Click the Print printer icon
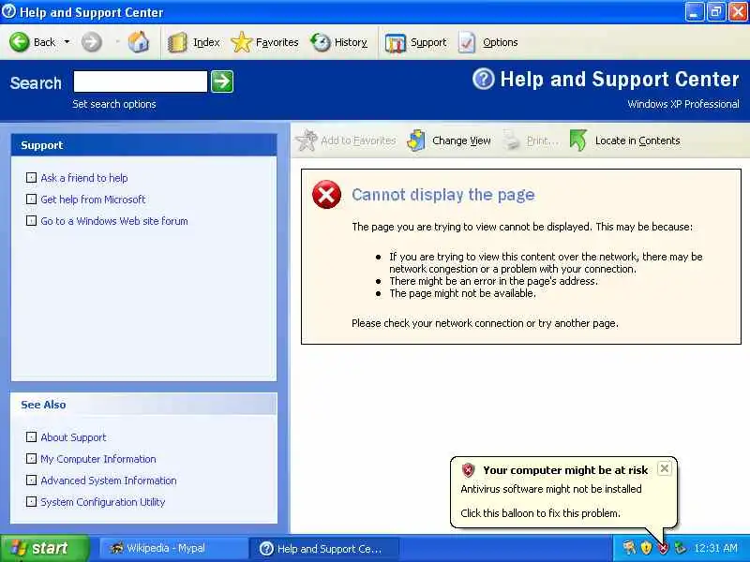750x562 pixels. (512, 140)
